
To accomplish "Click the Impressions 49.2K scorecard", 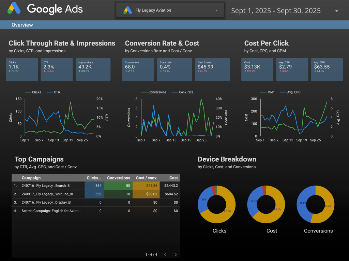I will (93, 69).
